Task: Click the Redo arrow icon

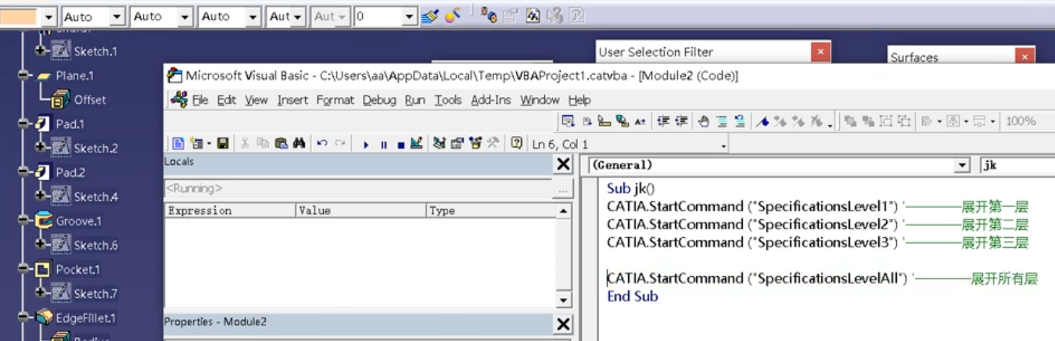Action: [x=340, y=143]
